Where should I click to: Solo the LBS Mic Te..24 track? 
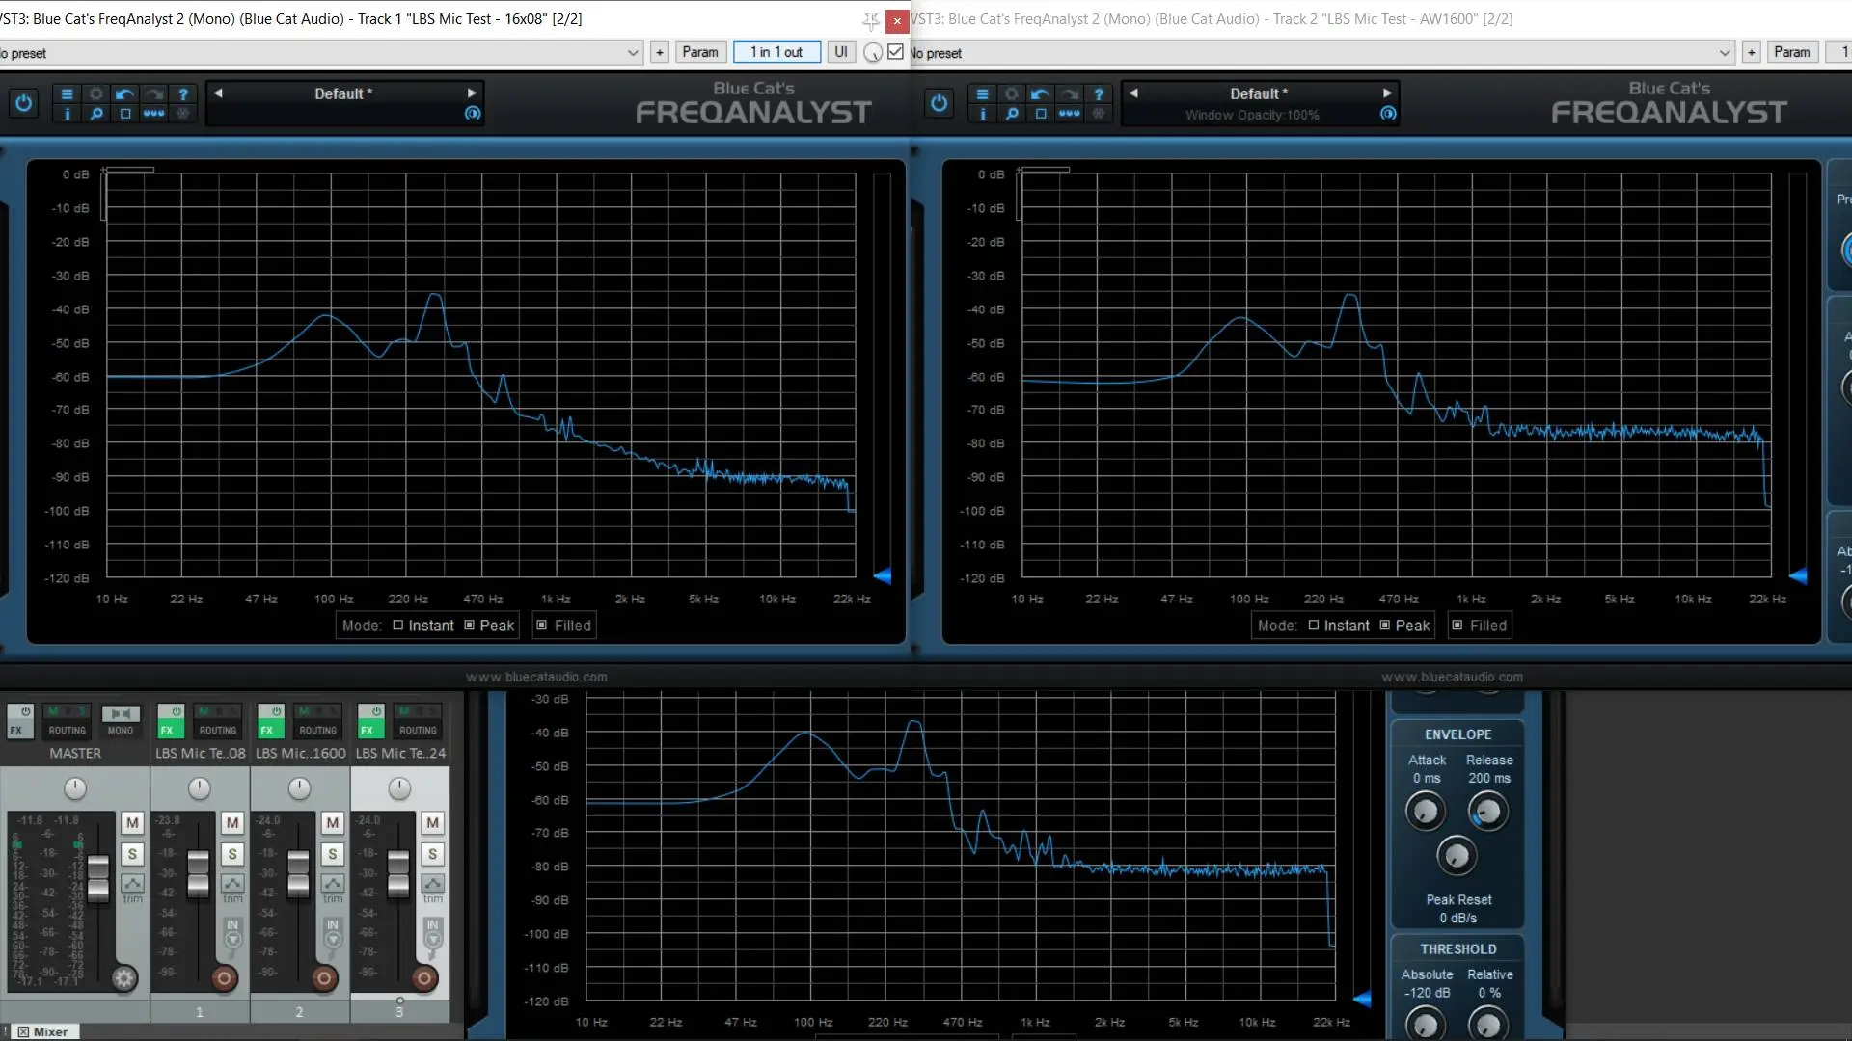(x=433, y=854)
